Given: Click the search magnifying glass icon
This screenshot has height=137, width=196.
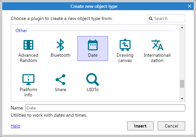Looking at the screenshot, I should (151, 19).
